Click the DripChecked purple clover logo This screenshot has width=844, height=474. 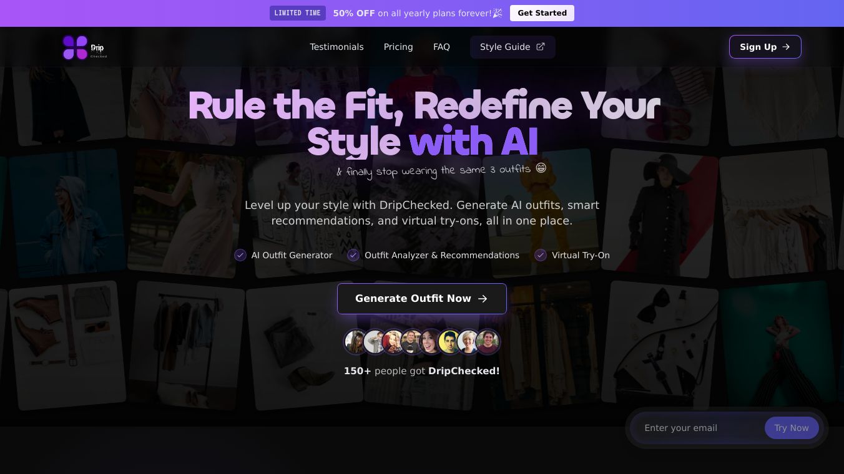pyautogui.click(x=75, y=47)
